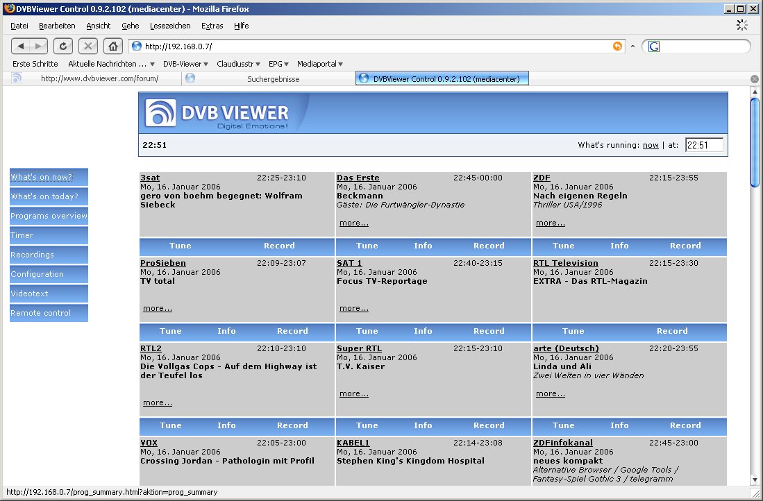Viewport: 763px width, 501px height.
Task: Click 'more...' under TV total on ProSieben
Action: pyautogui.click(x=157, y=308)
